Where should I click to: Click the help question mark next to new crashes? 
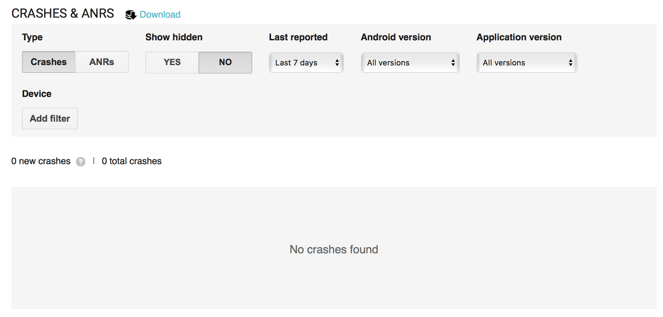[x=81, y=162]
